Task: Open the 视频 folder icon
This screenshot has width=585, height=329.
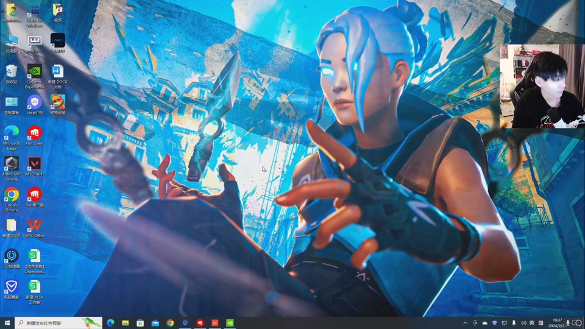Action: click(x=57, y=13)
